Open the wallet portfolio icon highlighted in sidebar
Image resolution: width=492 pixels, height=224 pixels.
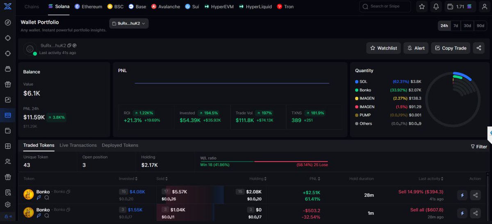coord(8,115)
